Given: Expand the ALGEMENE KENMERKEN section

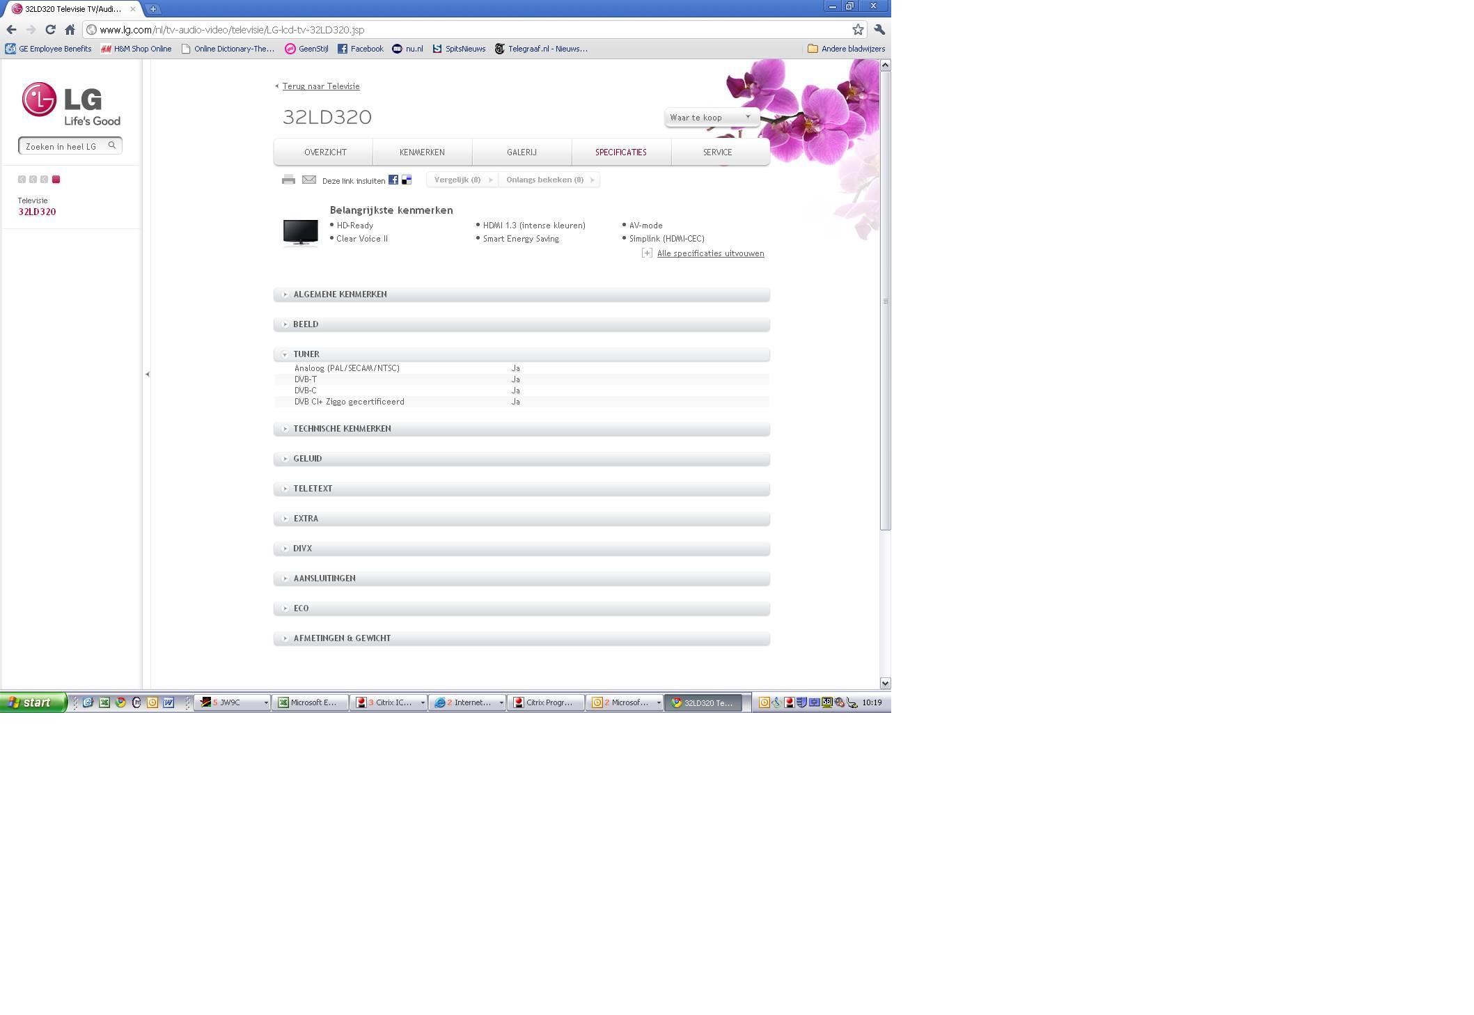Looking at the screenshot, I should 522,294.
